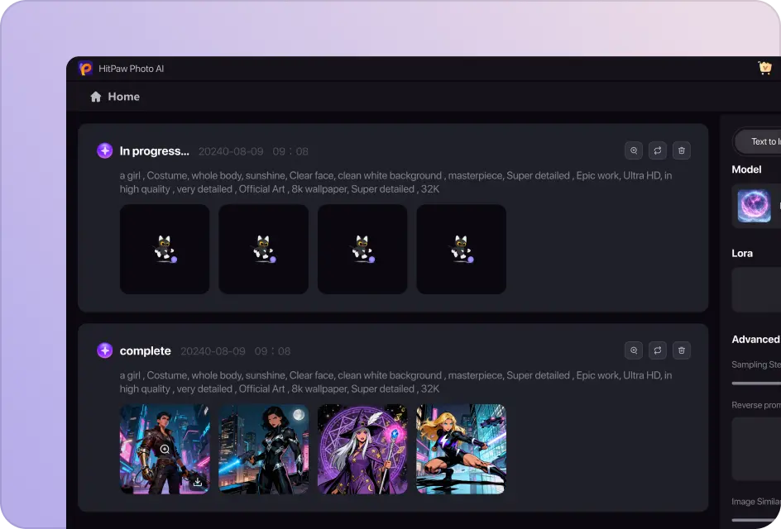Delete the complete task with trash icon
The height and width of the screenshot is (529, 781).
(682, 350)
